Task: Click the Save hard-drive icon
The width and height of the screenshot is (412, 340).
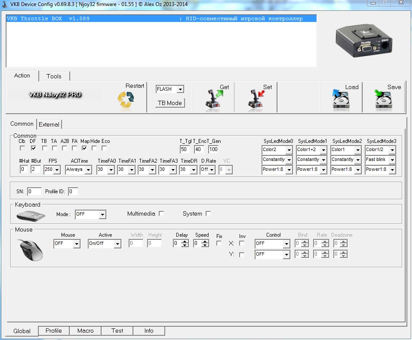Action: (383, 99)
